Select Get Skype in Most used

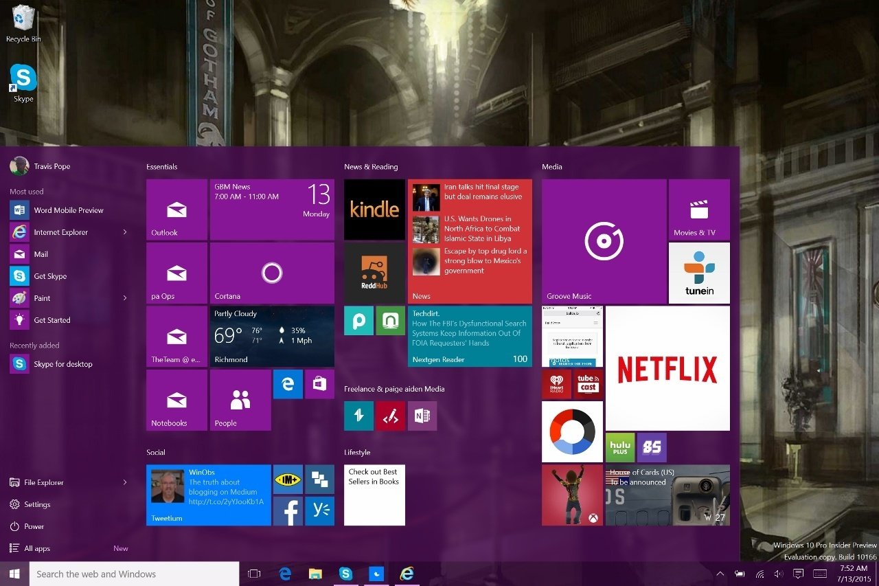[69, 276]
